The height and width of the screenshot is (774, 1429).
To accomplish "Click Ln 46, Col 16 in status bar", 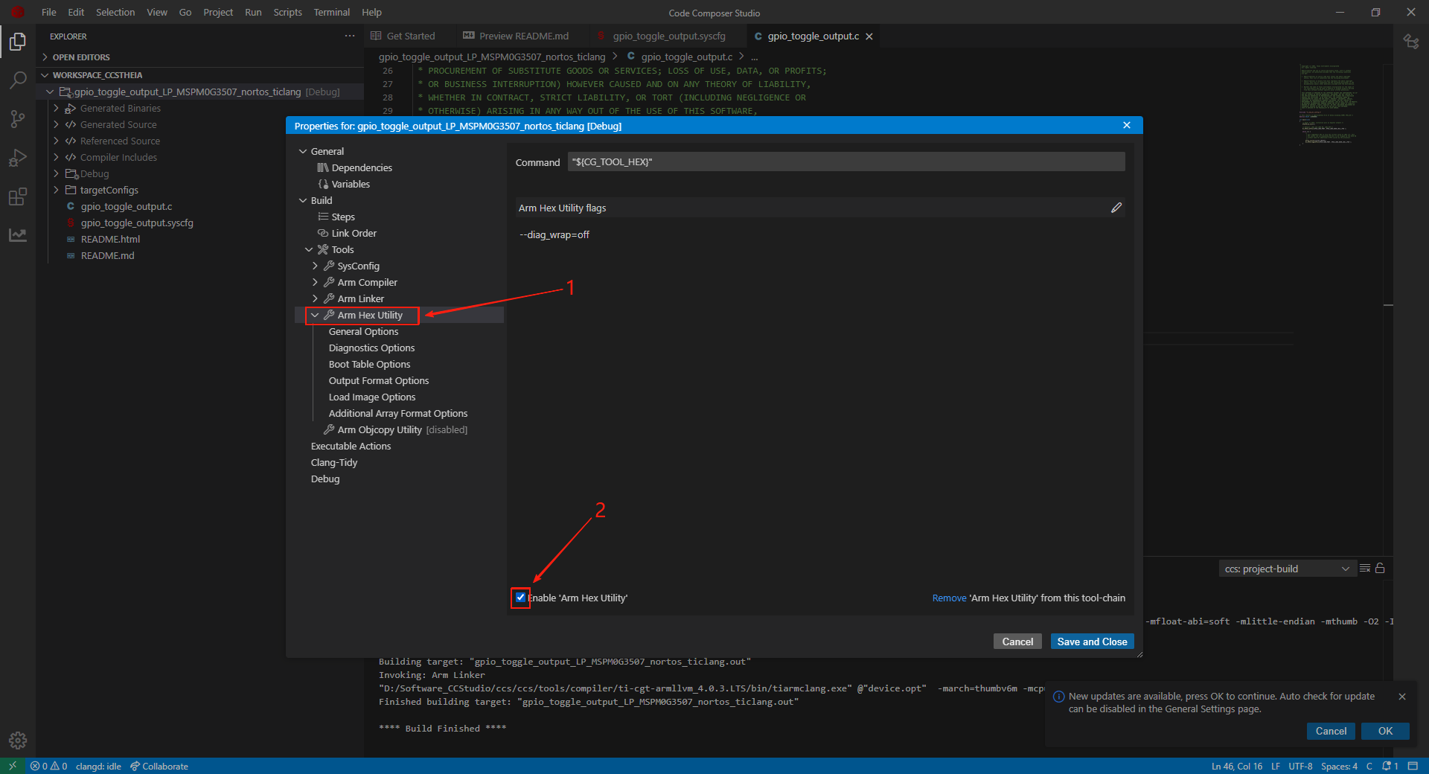I will [x=1237, y=766].
